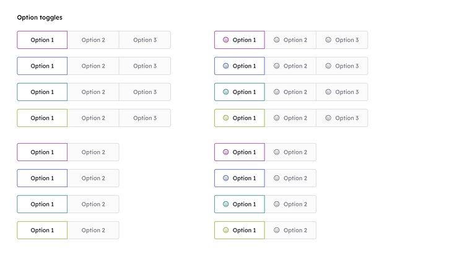This screenshot has width=470, height=264.
Task: Click the blue smiley icon in three-option toggle
Action: [225, 66]
